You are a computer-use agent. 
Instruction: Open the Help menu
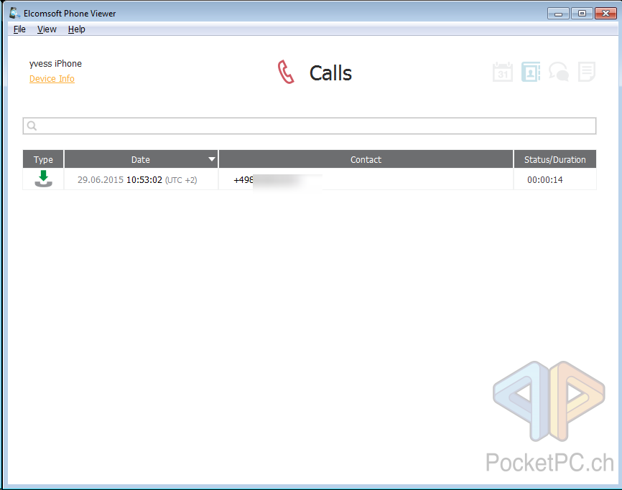pyautogui.click(x=77, y=29)
